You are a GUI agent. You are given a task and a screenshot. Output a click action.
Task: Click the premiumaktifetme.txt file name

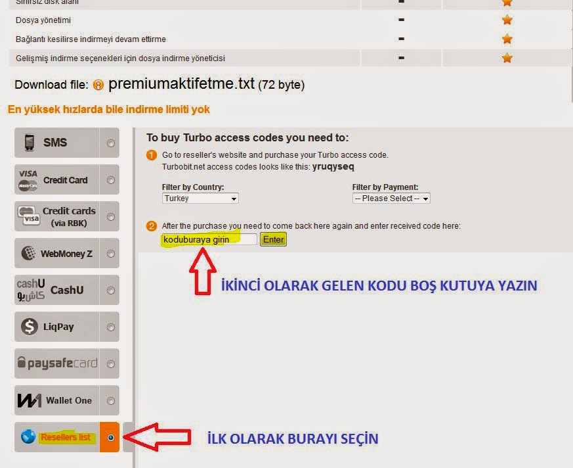pos(182,83)
